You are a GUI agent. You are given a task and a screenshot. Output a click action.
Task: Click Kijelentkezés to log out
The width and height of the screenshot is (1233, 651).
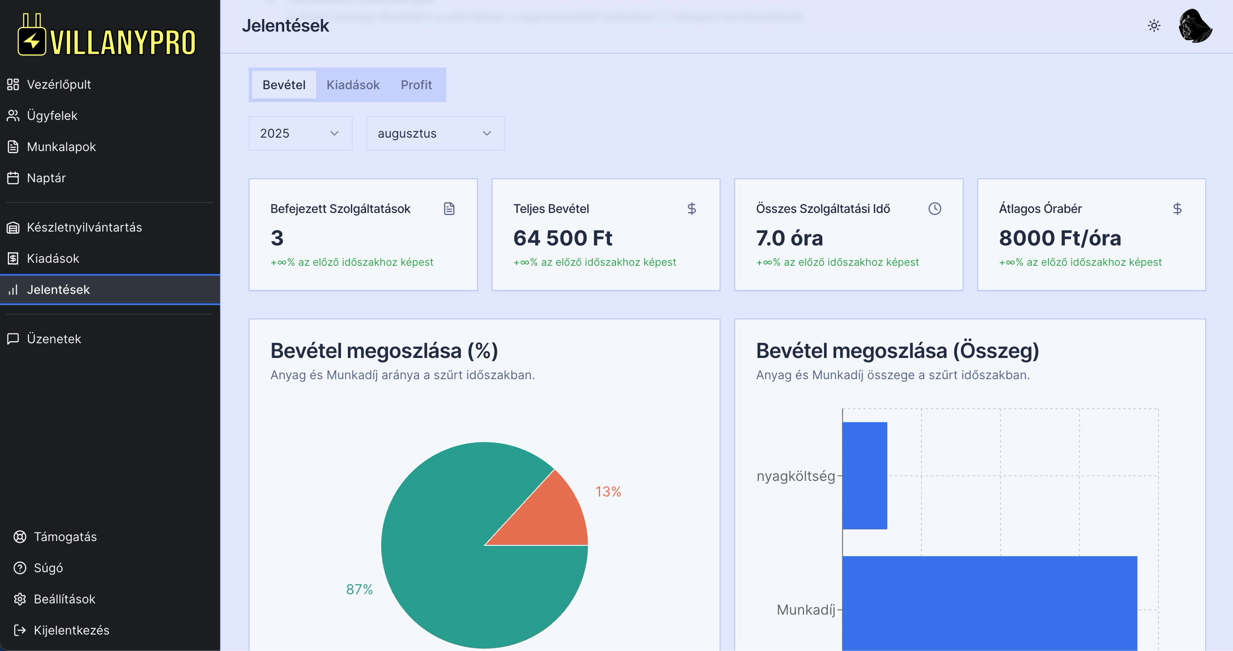tap(71, 630)
